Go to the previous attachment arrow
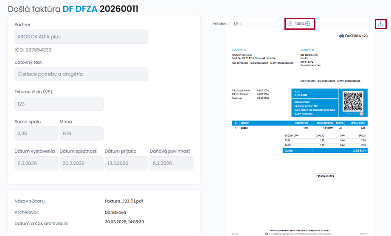The height and width of the screenshot is (236, 391). pyautogui.click(x=228, y=24)
